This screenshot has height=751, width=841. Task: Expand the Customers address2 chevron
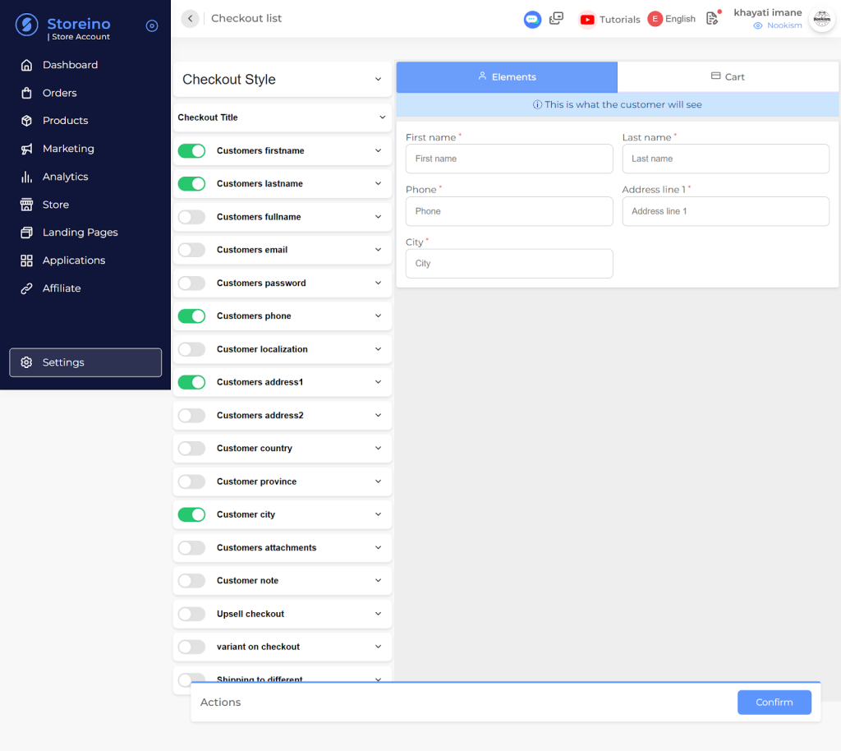378,415
